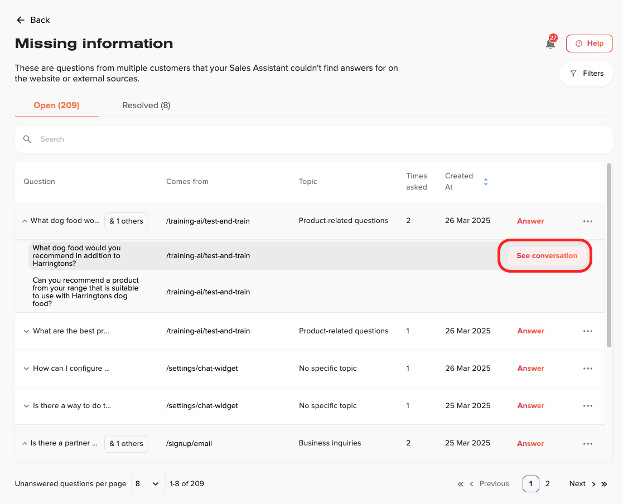Answer the 'Is there a way to do t...' question
The height and width of the screenshot is (504, 623).
pos(531,406)
